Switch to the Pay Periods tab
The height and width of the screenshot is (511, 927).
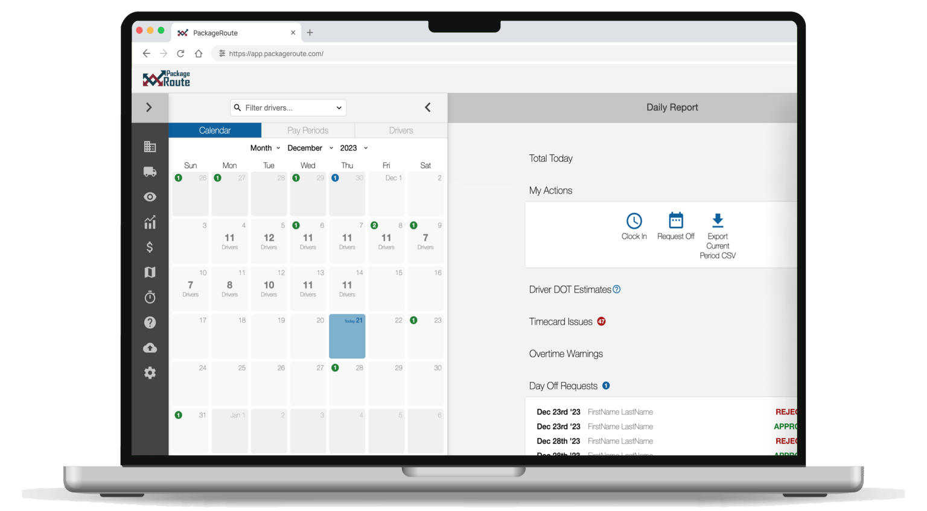[308, 130]
